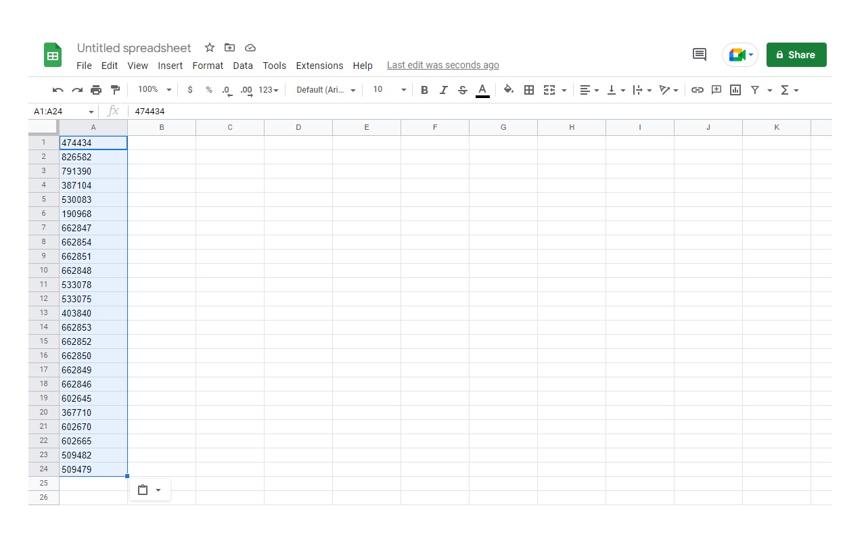
Task: Click the formula bar input
Action: pos(480,111)
